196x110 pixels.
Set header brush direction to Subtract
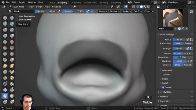[x=95, y=11]
